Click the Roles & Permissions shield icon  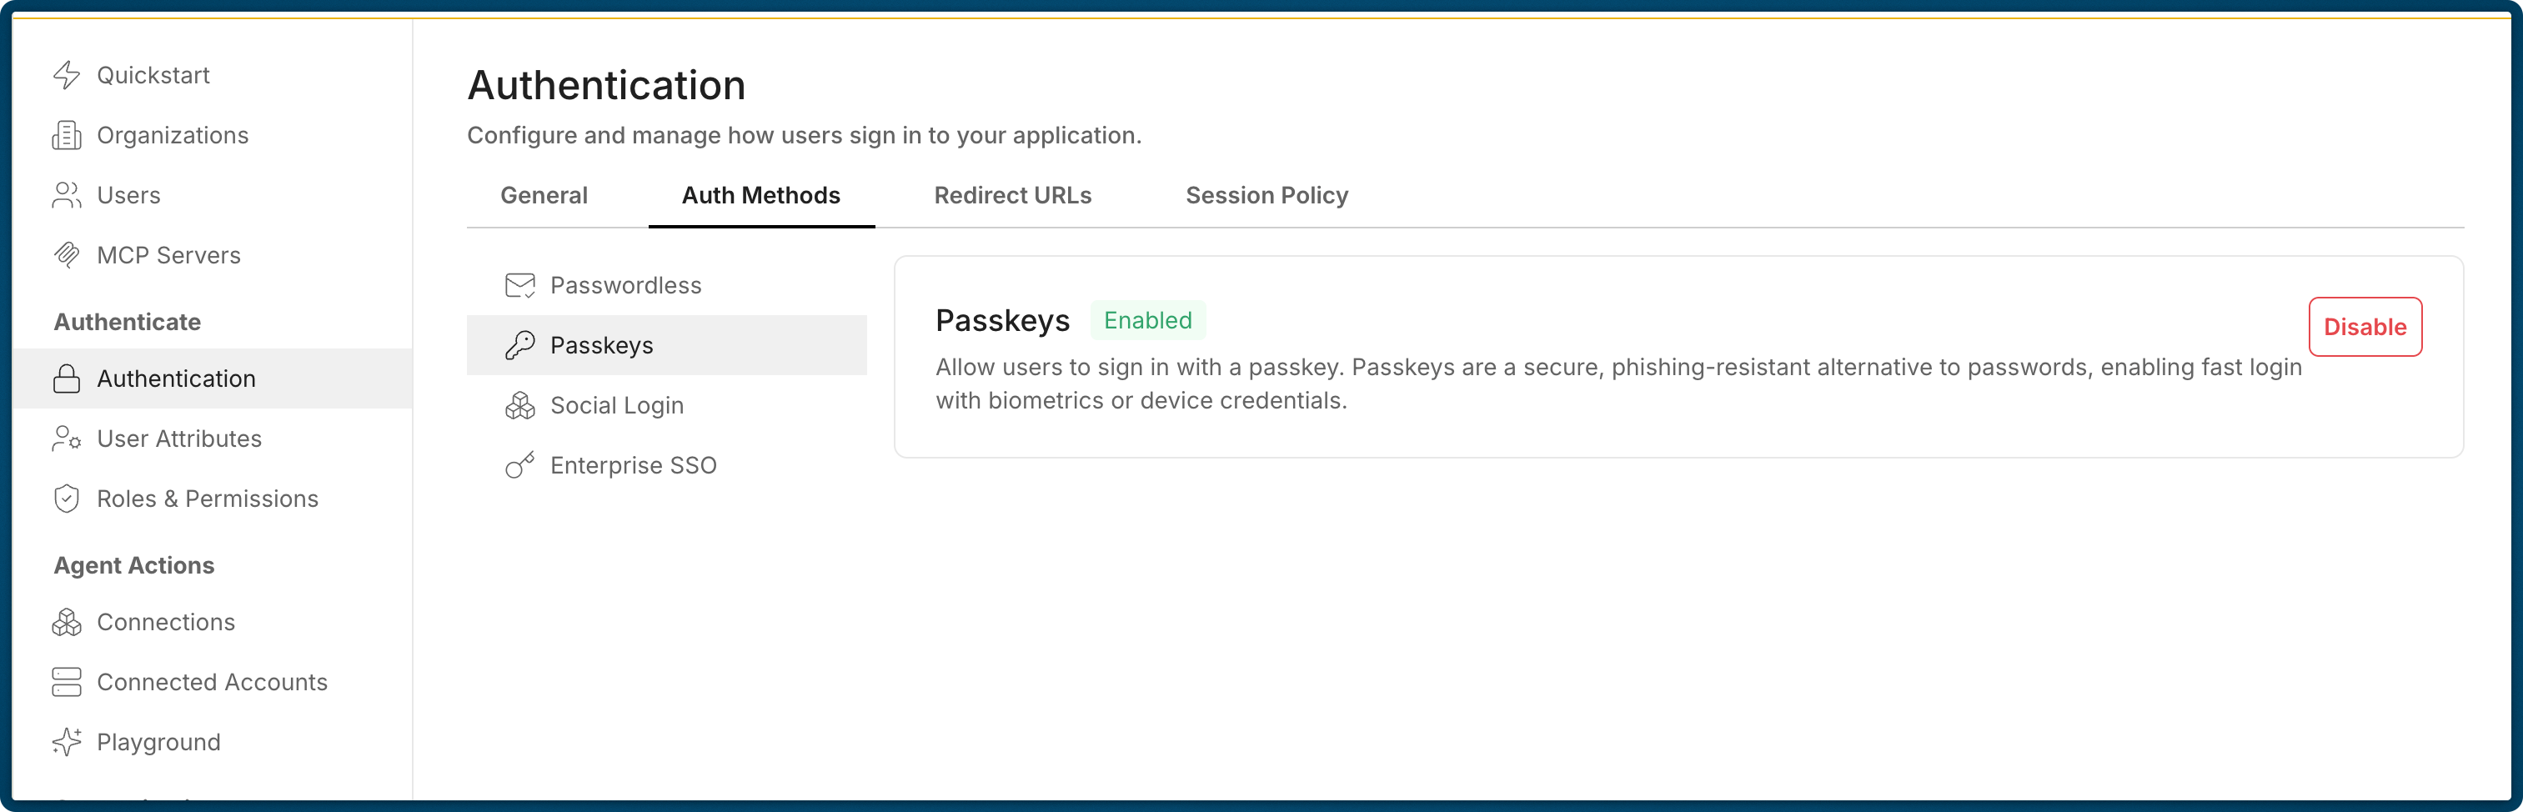[x=67, y=499]
